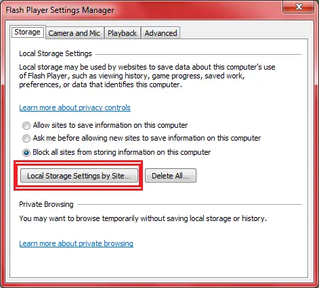The width and height of the screenshot is (319, 288).
Task: Click the 'Block all sites from storing' label text
Action: [122, 152]
